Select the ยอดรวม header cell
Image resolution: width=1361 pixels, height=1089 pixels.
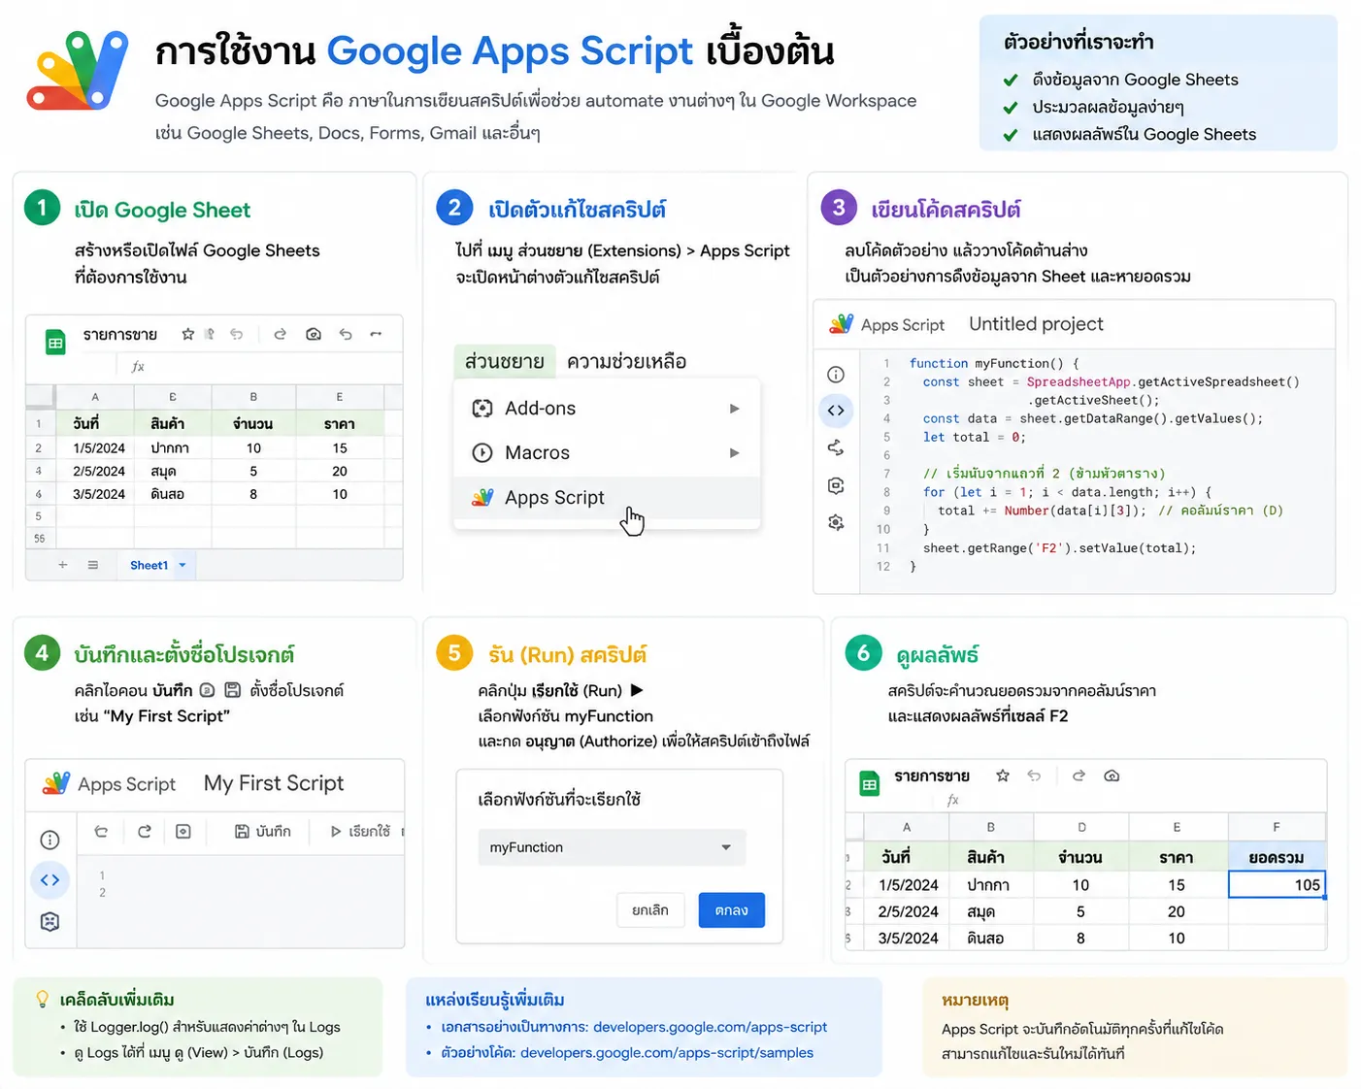(1277, 858)
